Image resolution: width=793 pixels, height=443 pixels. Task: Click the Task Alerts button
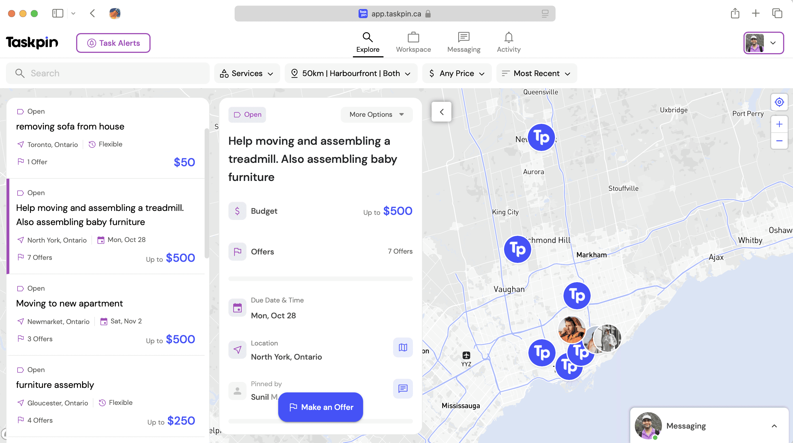tap(113, 43)
